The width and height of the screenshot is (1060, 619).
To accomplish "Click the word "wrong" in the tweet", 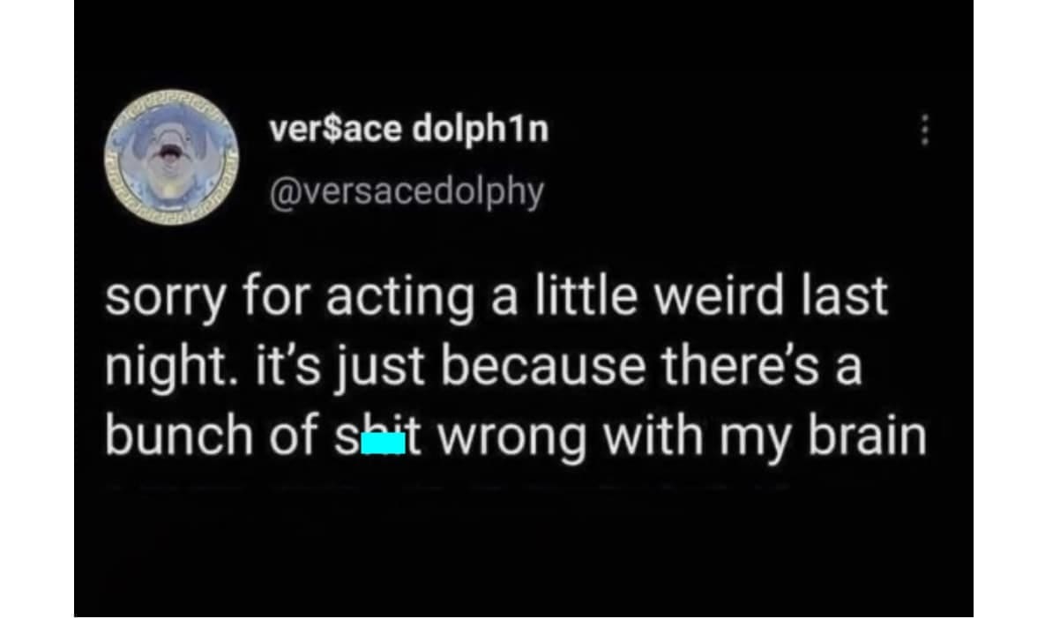I will 509,439.
